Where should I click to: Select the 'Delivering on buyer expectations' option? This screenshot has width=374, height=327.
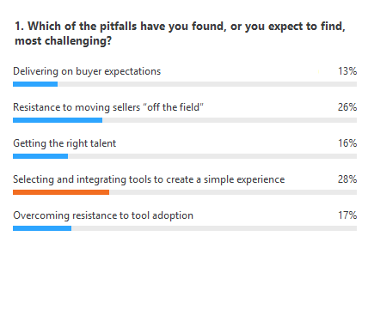(x=87, y=71)
